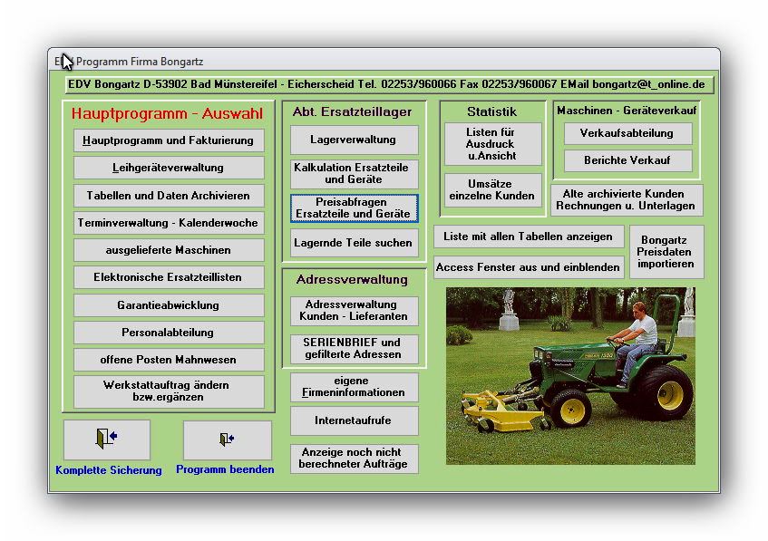Click Listen für Ausdruck u.Ansicht
Screen dimensions: 768x541
click(x=491, y=144)
